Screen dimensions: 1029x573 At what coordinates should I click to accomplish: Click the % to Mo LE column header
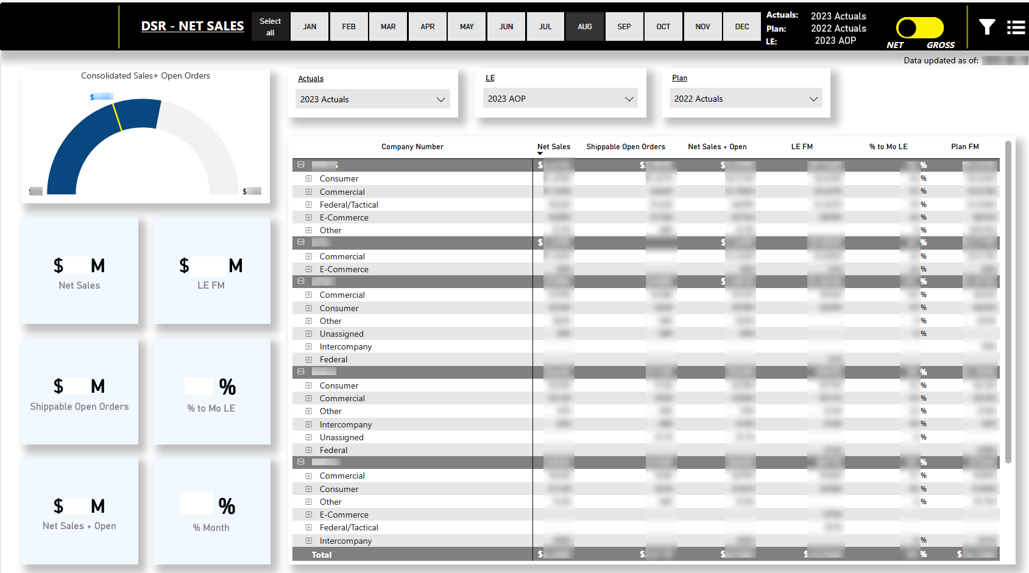coord(888,147)
